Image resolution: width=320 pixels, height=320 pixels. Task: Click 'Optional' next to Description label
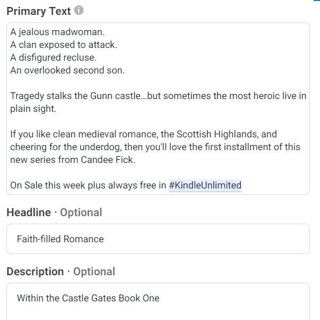[x=94, y=272]
